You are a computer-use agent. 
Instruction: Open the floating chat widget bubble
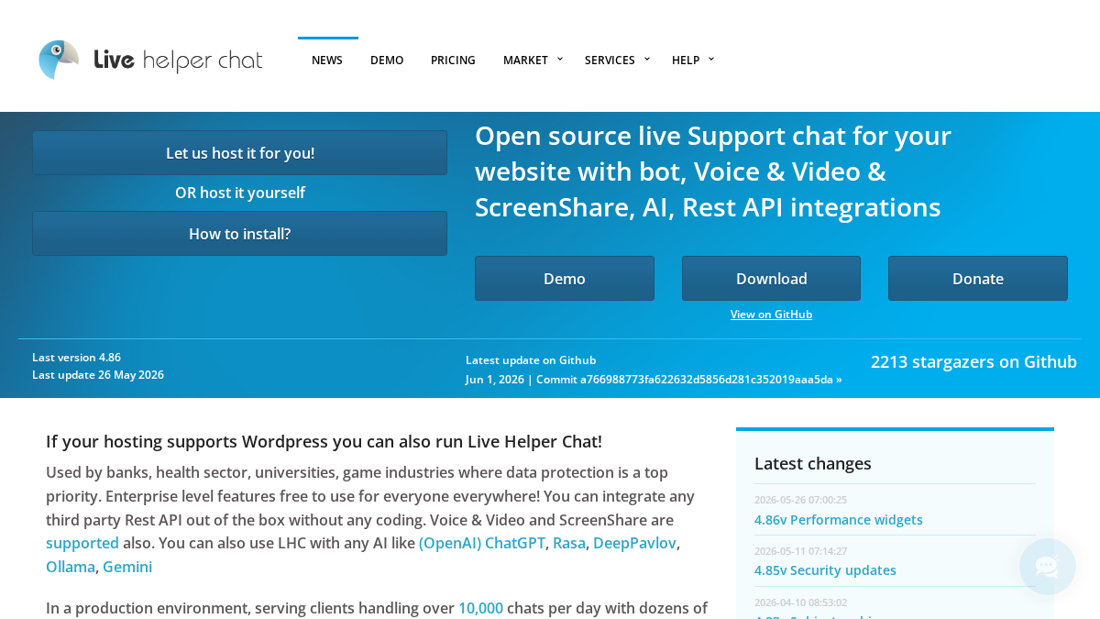point(1048,567)
